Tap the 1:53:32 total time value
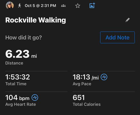 click(18, 77)
